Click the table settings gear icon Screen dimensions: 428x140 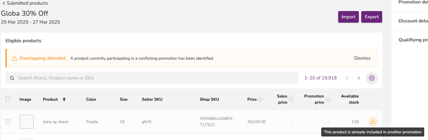[371, 78]
